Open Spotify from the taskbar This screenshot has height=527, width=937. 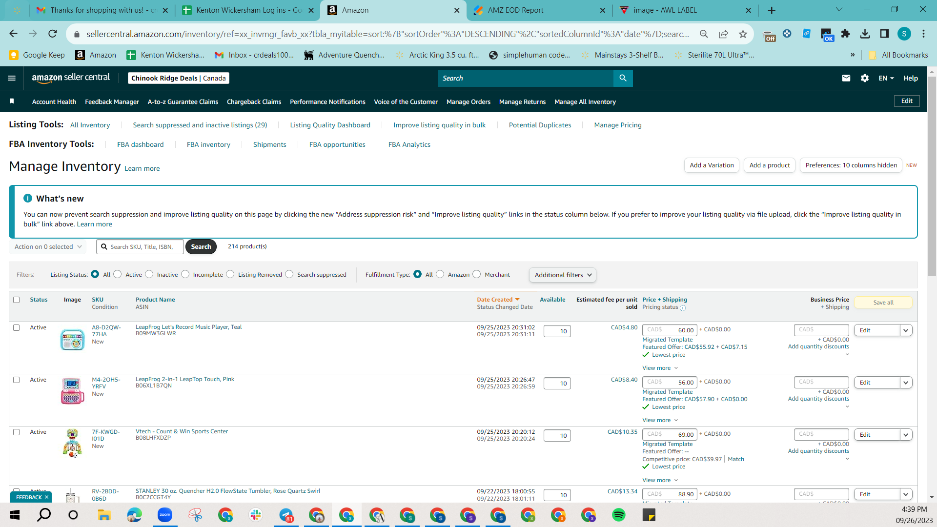click(x=619, y=515)
